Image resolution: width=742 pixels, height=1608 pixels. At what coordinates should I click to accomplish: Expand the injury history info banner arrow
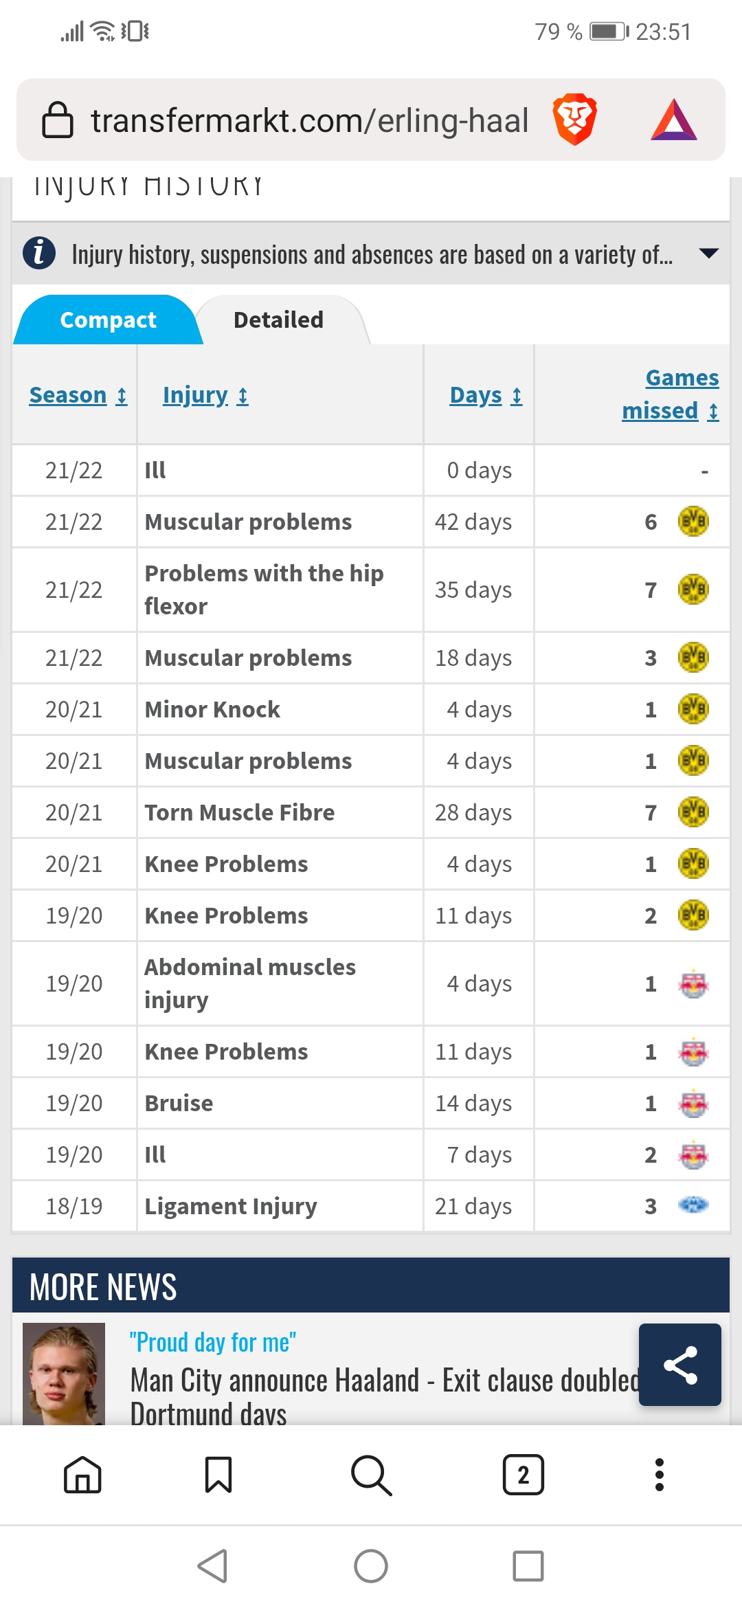pyautogui.click(x=708, y=254)
